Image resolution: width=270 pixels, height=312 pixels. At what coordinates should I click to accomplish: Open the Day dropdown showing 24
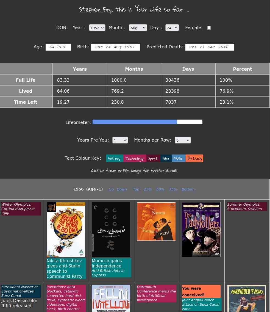[172, 28]
